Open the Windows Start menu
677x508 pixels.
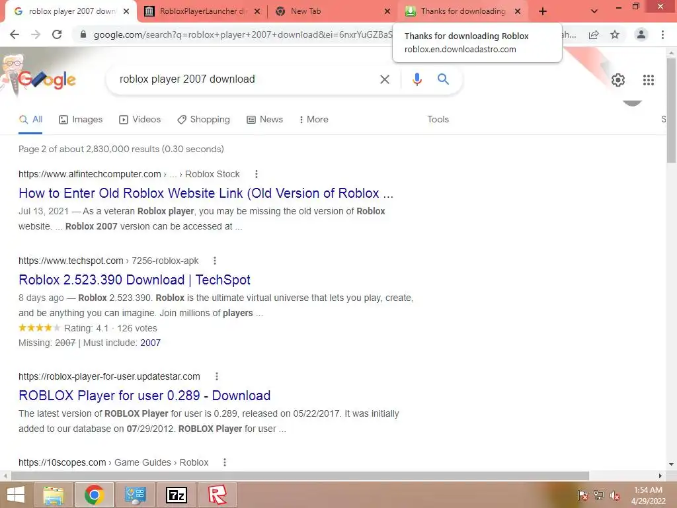[16, 495]
